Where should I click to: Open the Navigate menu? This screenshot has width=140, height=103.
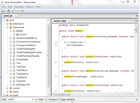click(x=19, y=7)
